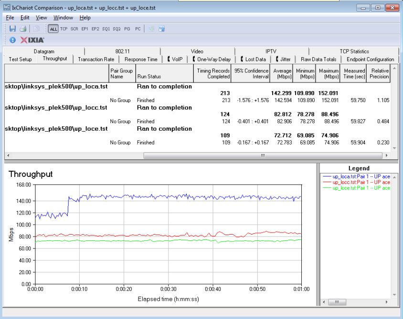Click the legend down scroll arrow
This screenshot has height=319, width=403.
coord(394,295)
